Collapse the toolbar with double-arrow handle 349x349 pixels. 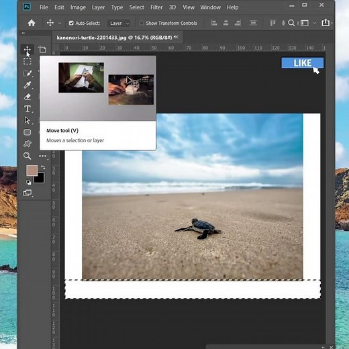click(x=23, y=33)
